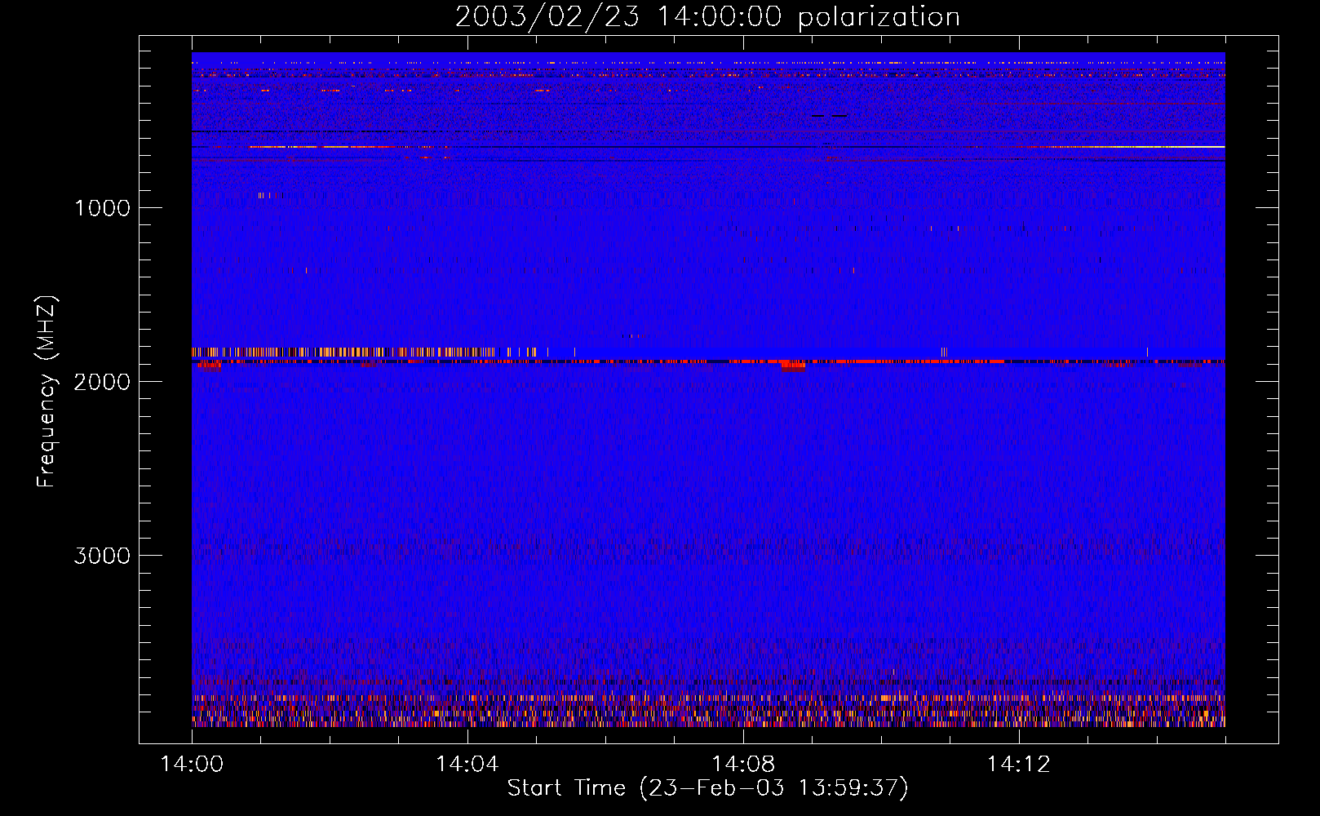Click the 14:00 time tick label

pyautogui.click(x=192, y=765)
